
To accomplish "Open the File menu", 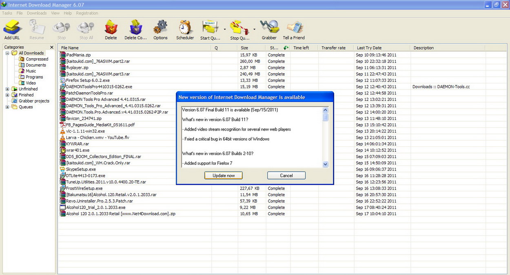I will pos(20,13).
